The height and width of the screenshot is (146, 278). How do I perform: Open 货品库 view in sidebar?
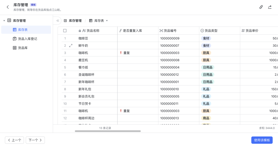click(x=26, y=48)
